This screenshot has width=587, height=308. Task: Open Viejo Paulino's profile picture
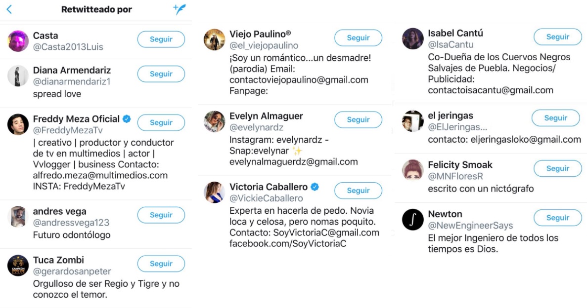tap(215, 39)
